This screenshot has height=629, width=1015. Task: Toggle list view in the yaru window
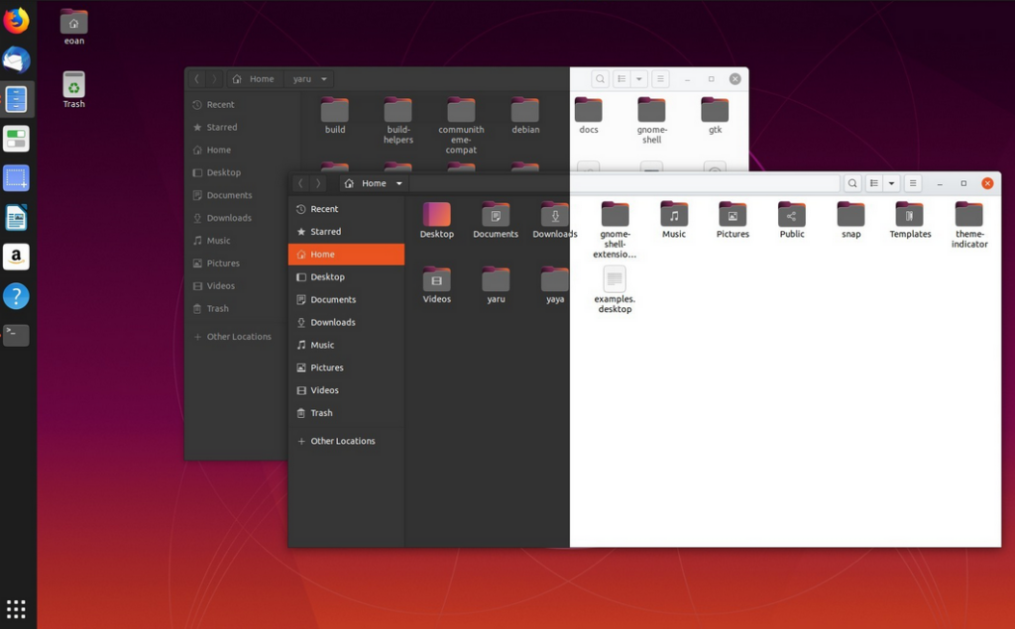coord(621,79)
